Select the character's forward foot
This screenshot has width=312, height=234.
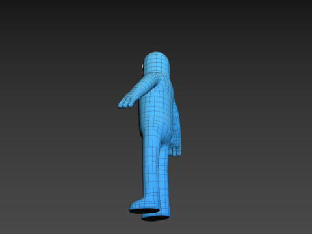point(144,206)
